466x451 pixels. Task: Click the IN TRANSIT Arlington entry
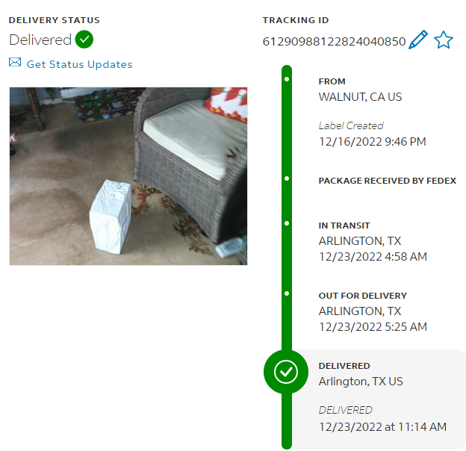tap(373, 241)
